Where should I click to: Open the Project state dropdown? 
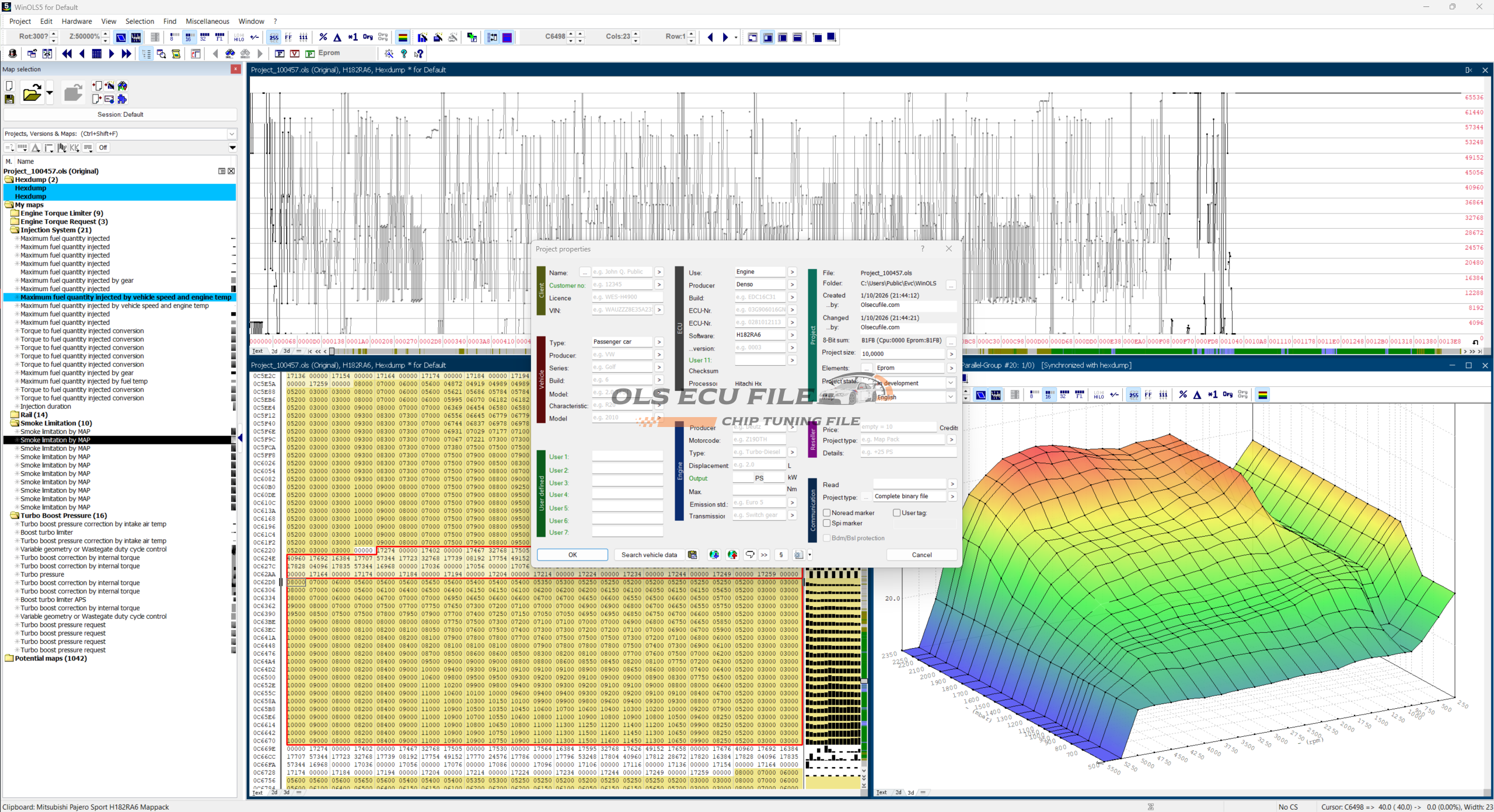(x=950, y=383)
